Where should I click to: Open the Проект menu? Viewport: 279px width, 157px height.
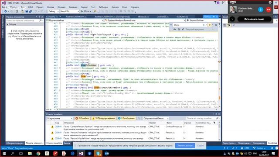point(40,7)
